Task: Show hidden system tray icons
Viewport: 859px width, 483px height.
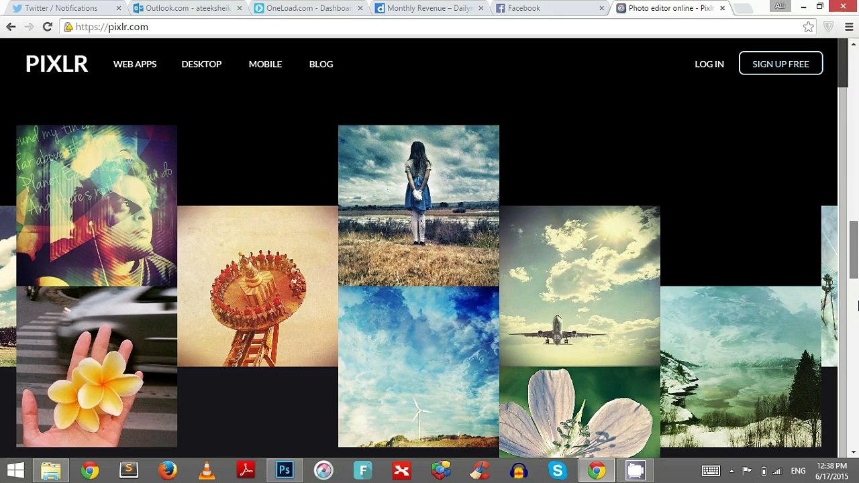Action: (x=731, y=471)
